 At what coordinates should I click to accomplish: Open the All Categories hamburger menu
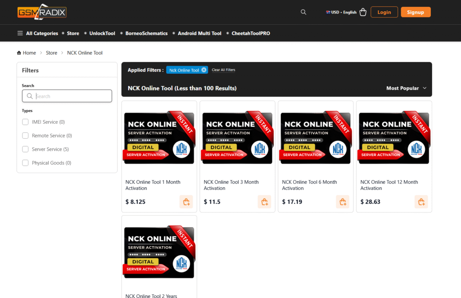(20, 33)
